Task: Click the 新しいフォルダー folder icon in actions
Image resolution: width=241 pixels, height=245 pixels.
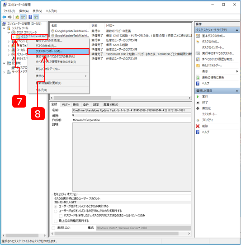Action: coord(198,66)
